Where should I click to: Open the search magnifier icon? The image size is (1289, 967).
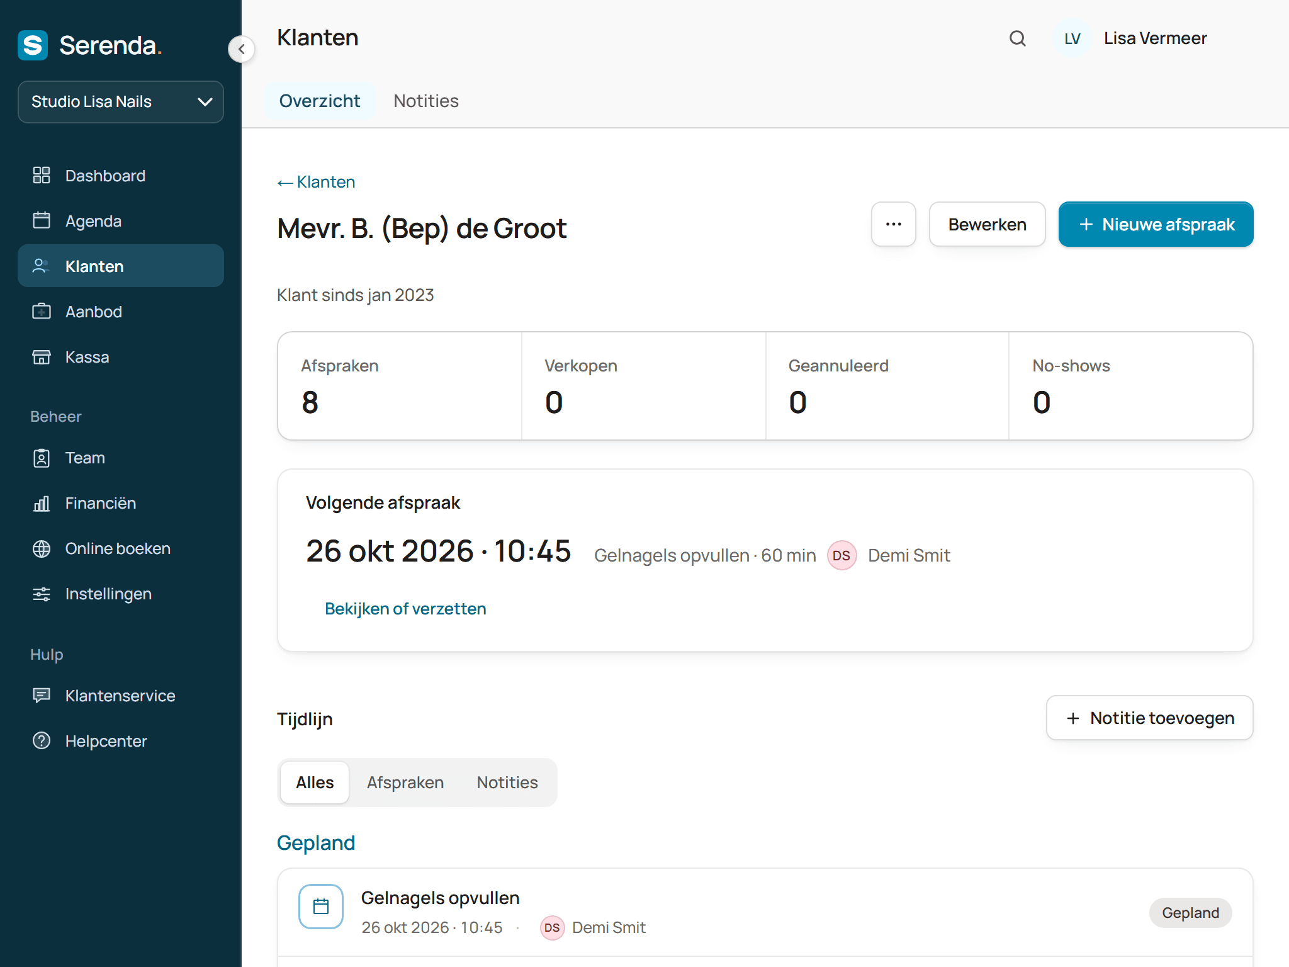pos(1018,38)
